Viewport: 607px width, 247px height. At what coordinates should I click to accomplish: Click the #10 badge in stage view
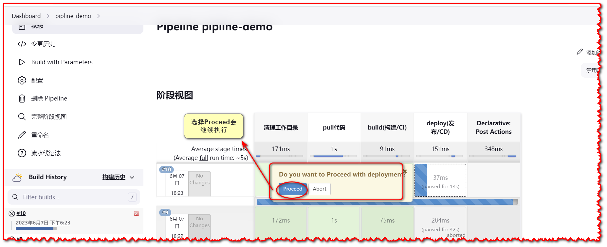coord(167,169)
